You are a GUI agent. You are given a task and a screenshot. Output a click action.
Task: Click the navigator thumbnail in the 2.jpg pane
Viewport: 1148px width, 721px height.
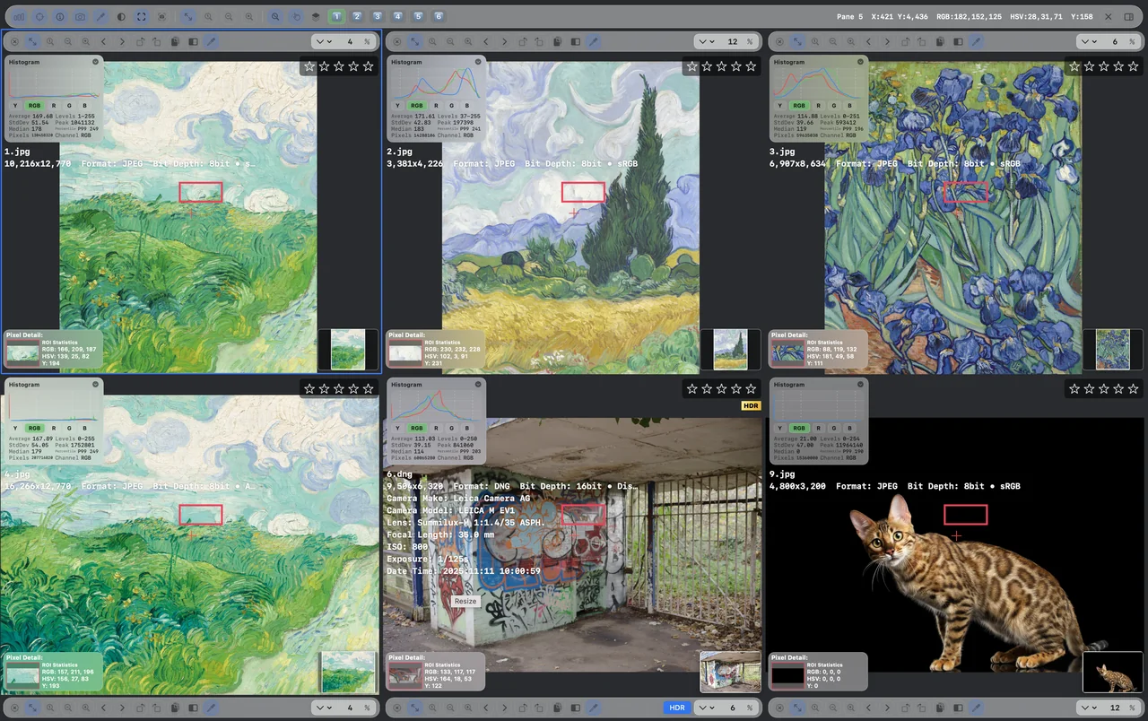point(731,350)
